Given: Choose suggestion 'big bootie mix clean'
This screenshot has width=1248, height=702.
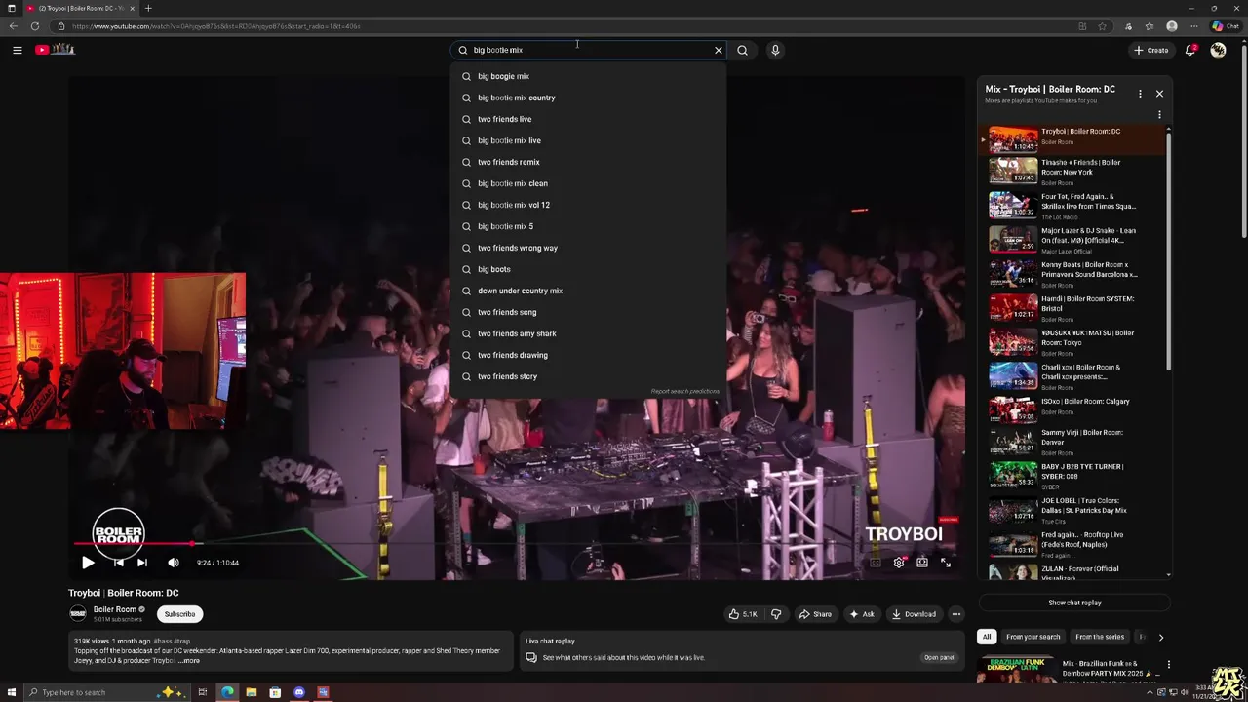Looking at the screenshot, I should pos(588,183).
